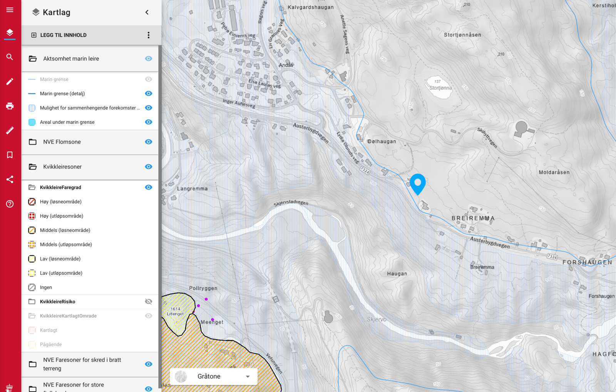Image resolution: width=616 pixels, height=392 pixels.
Task: Open the Gråtone basemap dropdown
Action: coord(213,376)
